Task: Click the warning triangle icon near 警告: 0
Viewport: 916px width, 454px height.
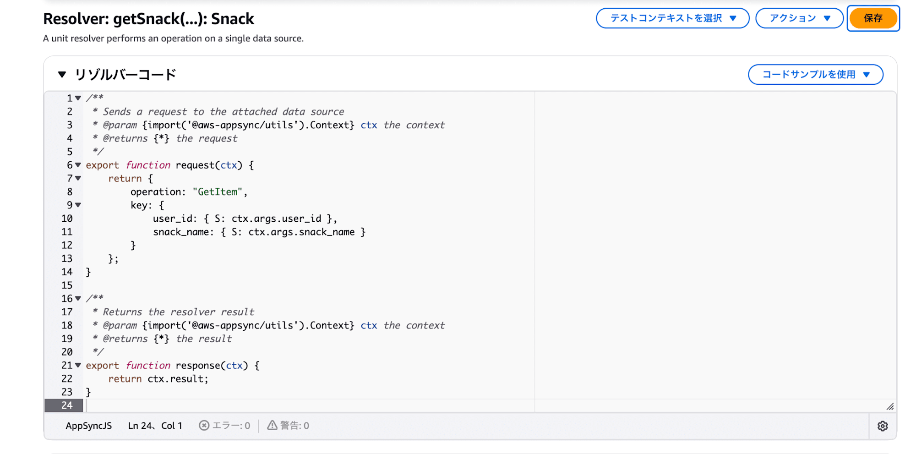Action: pyautogui.click(x=272, y=426)
